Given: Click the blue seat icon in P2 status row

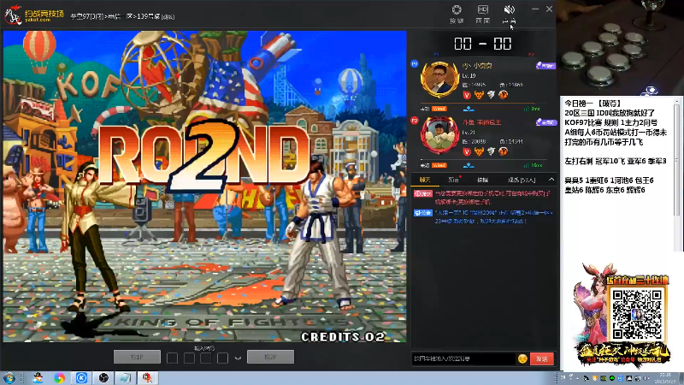Looking at the screenshot, I should point(469,165).
